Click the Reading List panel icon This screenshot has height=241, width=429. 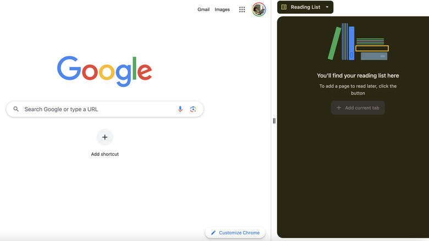click(x=284, y=7)
